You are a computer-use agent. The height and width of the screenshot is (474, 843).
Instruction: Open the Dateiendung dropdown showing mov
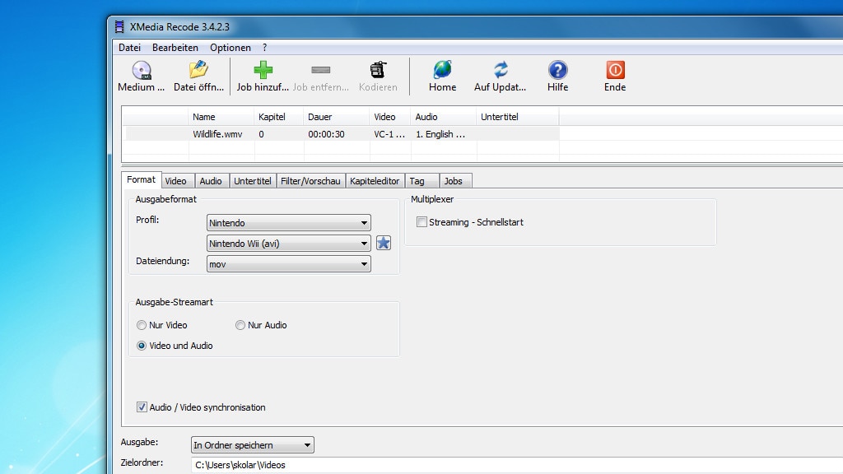pyautogui.click(x=288, y=264)
